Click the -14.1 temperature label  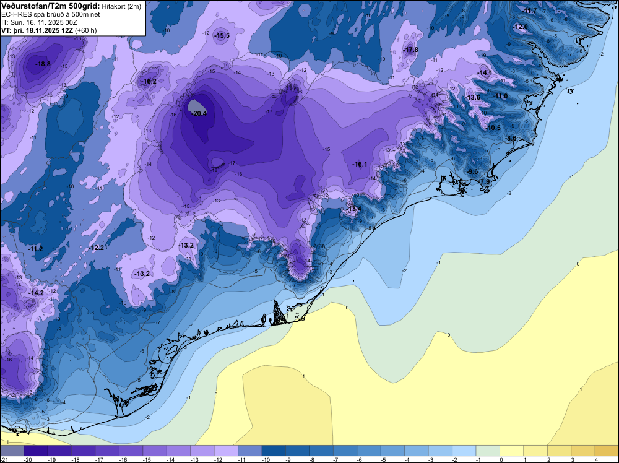click(485, 72)
